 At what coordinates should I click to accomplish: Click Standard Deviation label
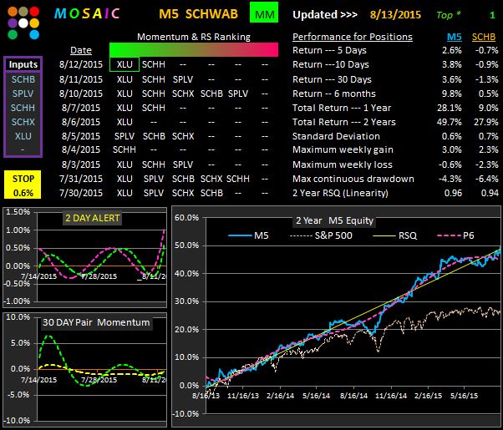[336, 136]
